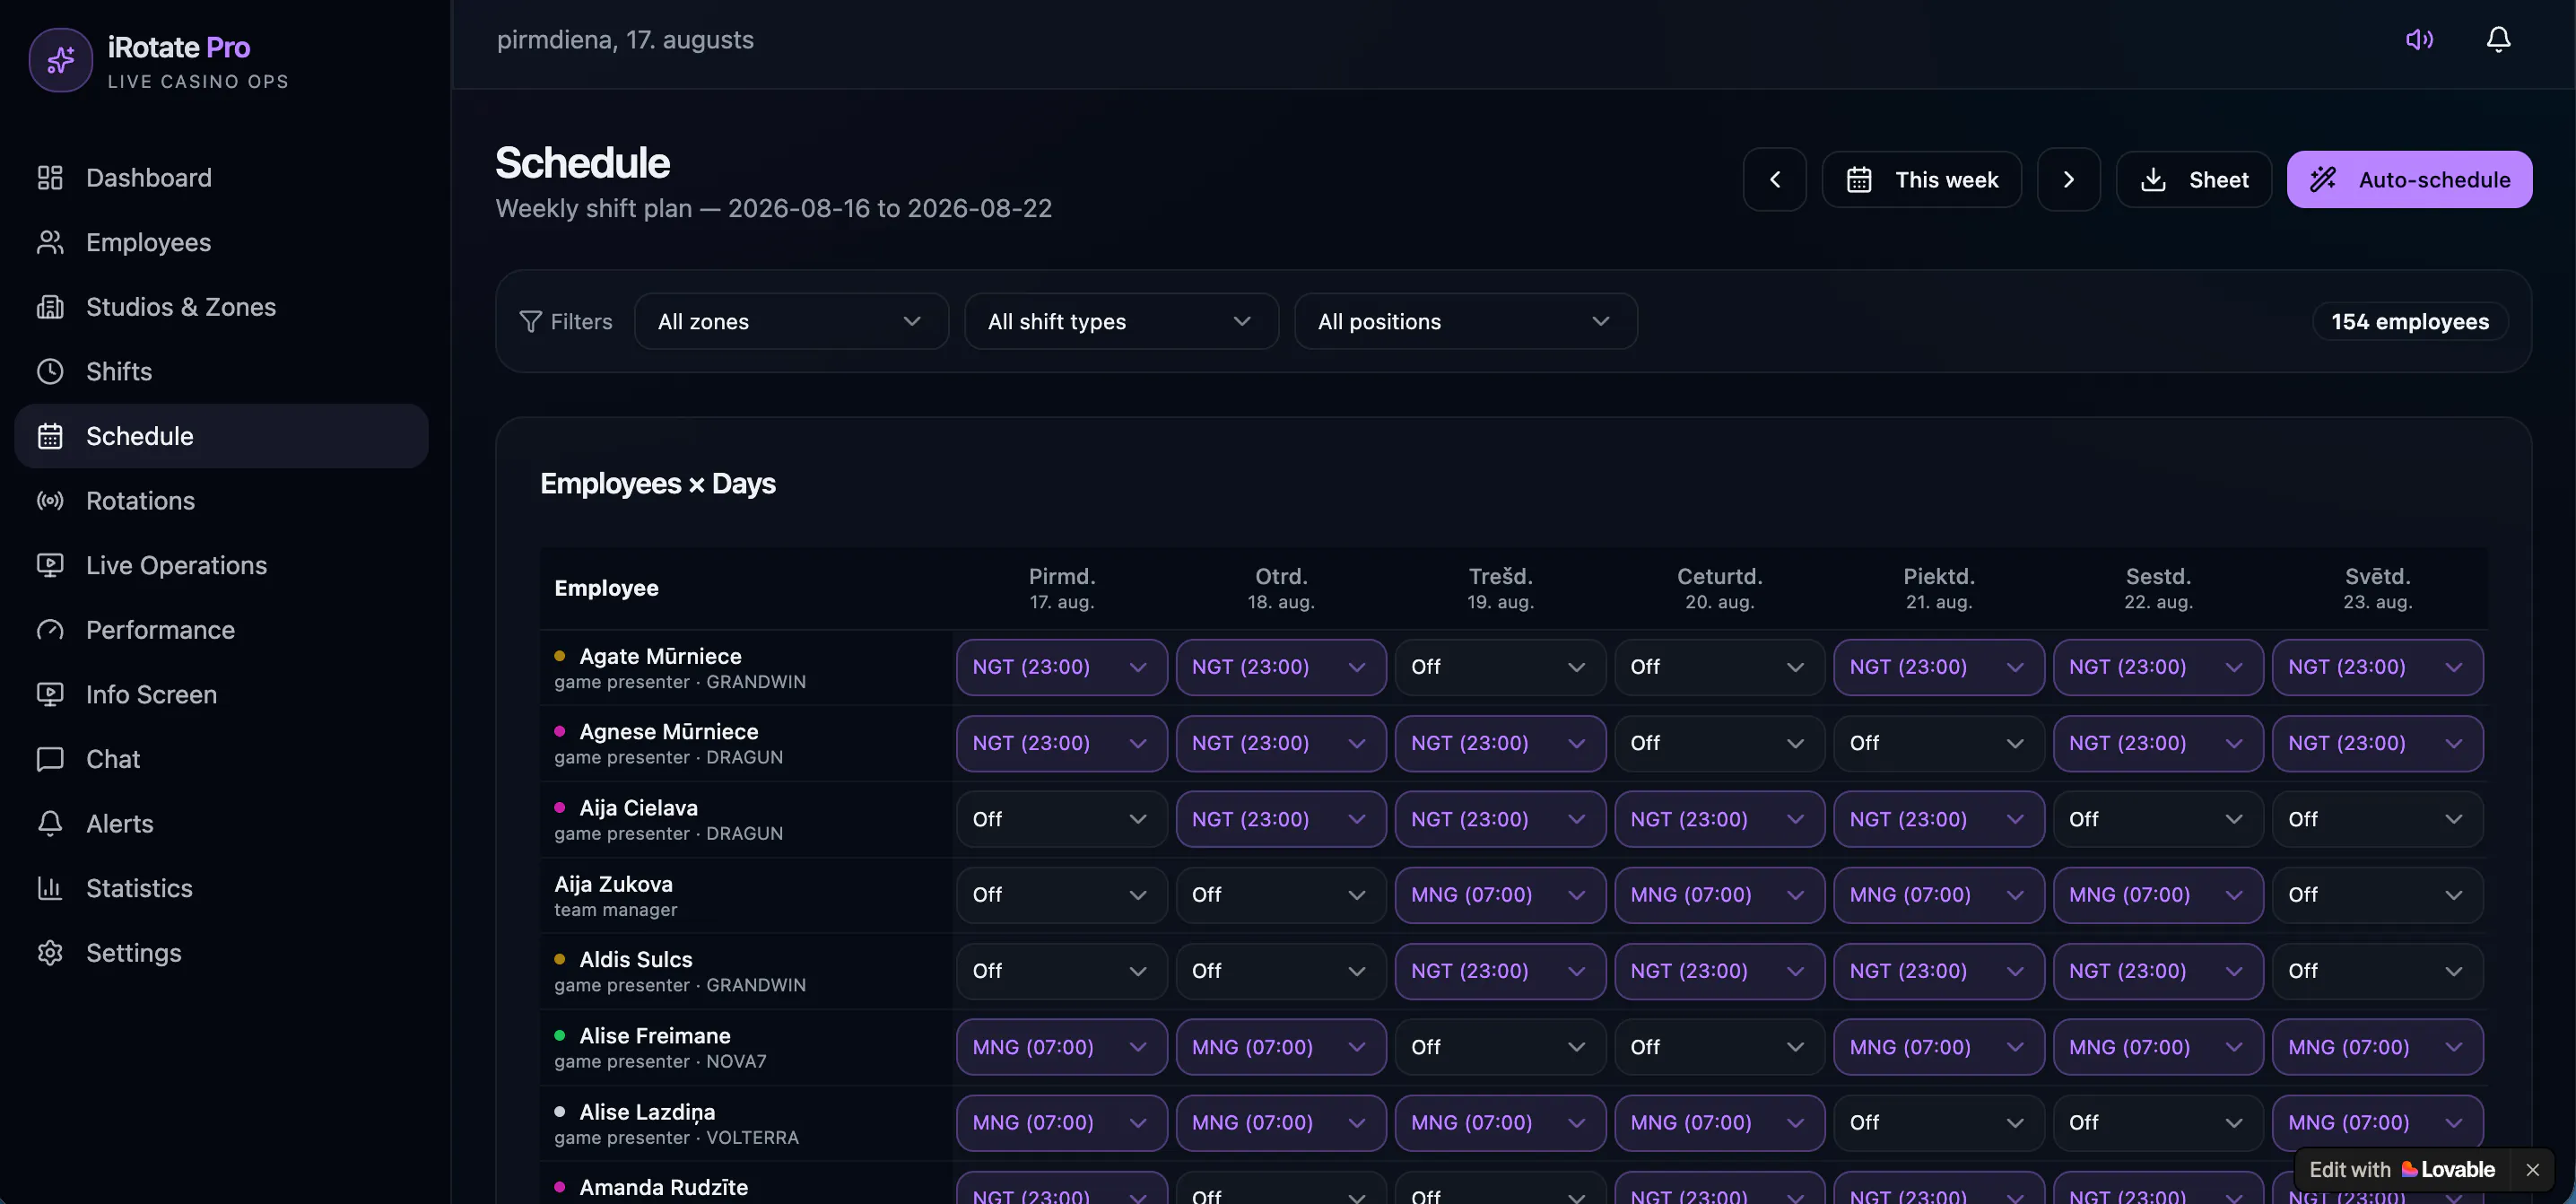Viewport: 2576px width, 1204px height.
Task: Click the Settings gear icon
Action: pos(50,953)
